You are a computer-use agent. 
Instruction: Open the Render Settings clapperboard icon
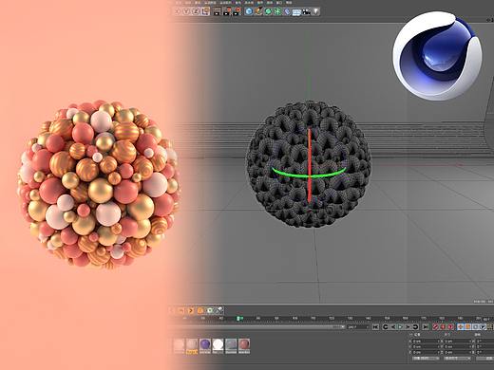pyautogui.click(x=237, y=11)
